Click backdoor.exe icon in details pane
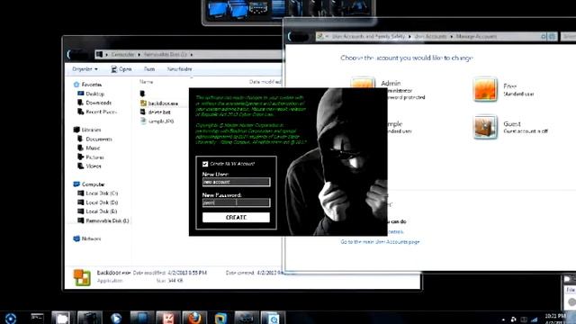This screenshot has height=324, width=576. [82, 277]
